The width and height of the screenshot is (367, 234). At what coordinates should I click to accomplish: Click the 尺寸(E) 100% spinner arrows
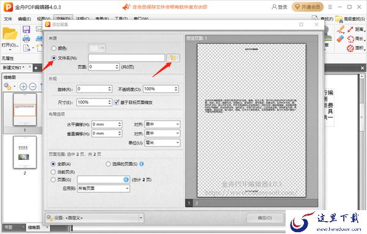tap(109, 102)
